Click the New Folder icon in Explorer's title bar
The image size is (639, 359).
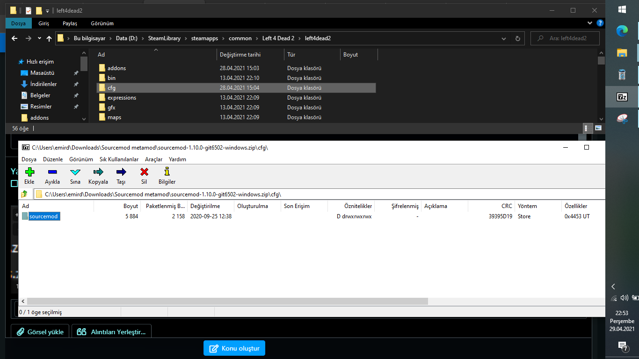tap(39, 10)
